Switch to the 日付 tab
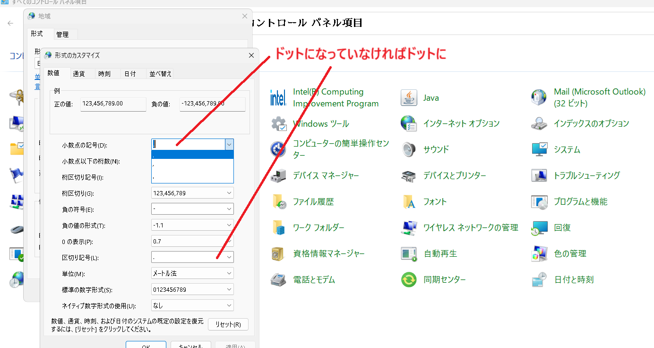This screenshot has width=654, height=348. tap(130, 73)
